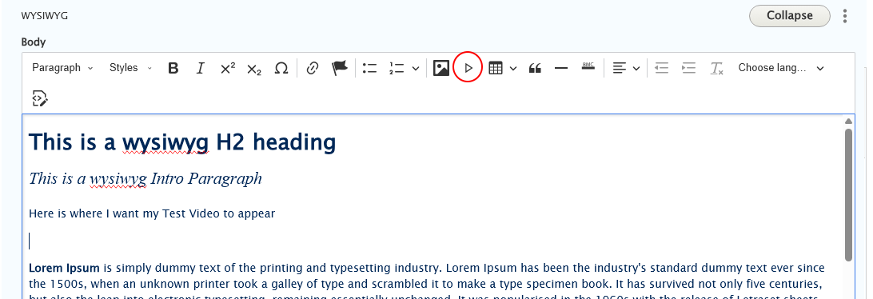Click the editor's vertical scrollbar thumb
873x299 pixels.
[x=848, y=195]
